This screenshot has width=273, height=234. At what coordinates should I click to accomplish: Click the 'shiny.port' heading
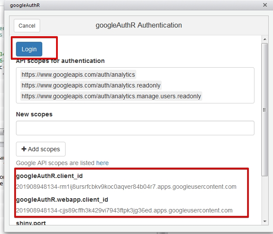(31, 223)
